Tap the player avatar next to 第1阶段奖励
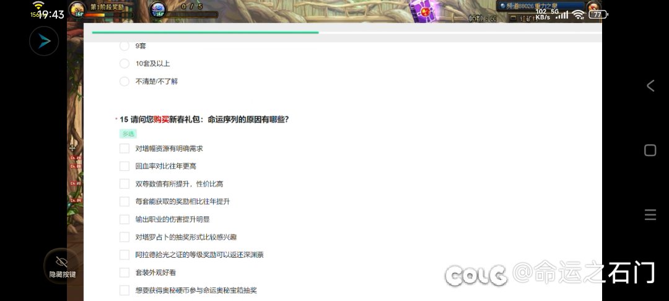669x301 pixels. click(x=77, y=11)
